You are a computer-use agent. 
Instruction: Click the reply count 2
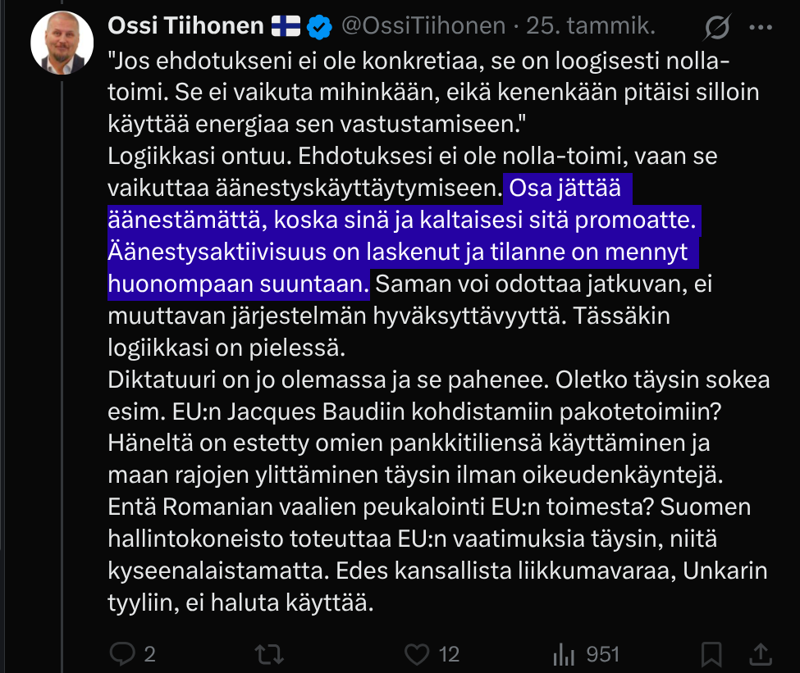pyautogui.click(x=149, y=654)
